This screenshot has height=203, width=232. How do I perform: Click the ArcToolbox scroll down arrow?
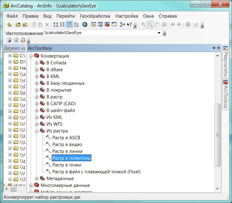coord(217,189)
